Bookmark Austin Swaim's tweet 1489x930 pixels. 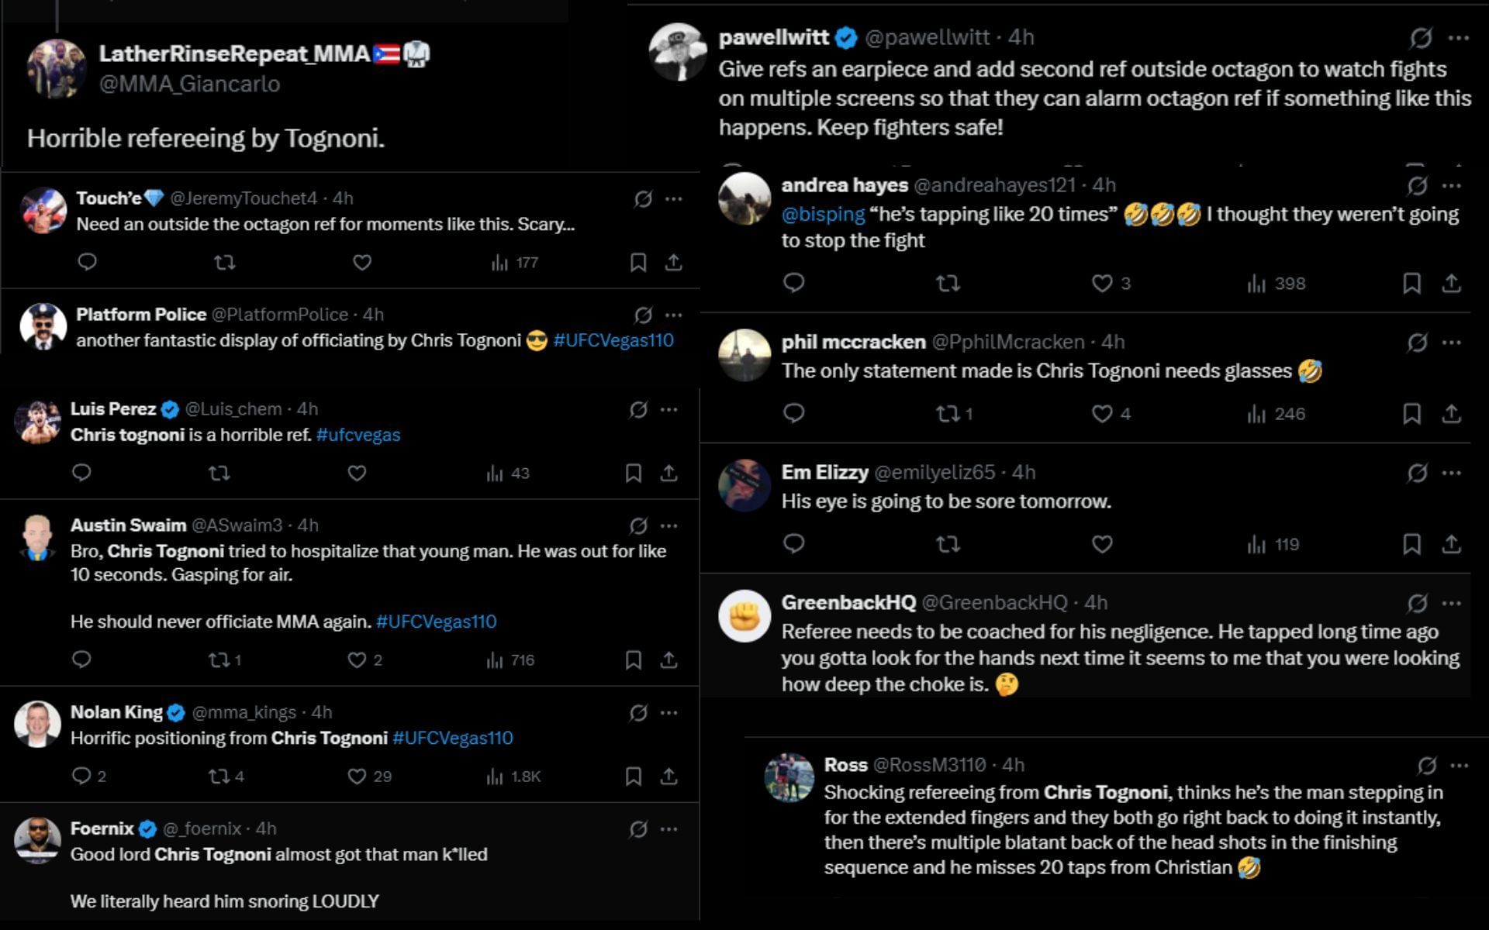[634, 660]
